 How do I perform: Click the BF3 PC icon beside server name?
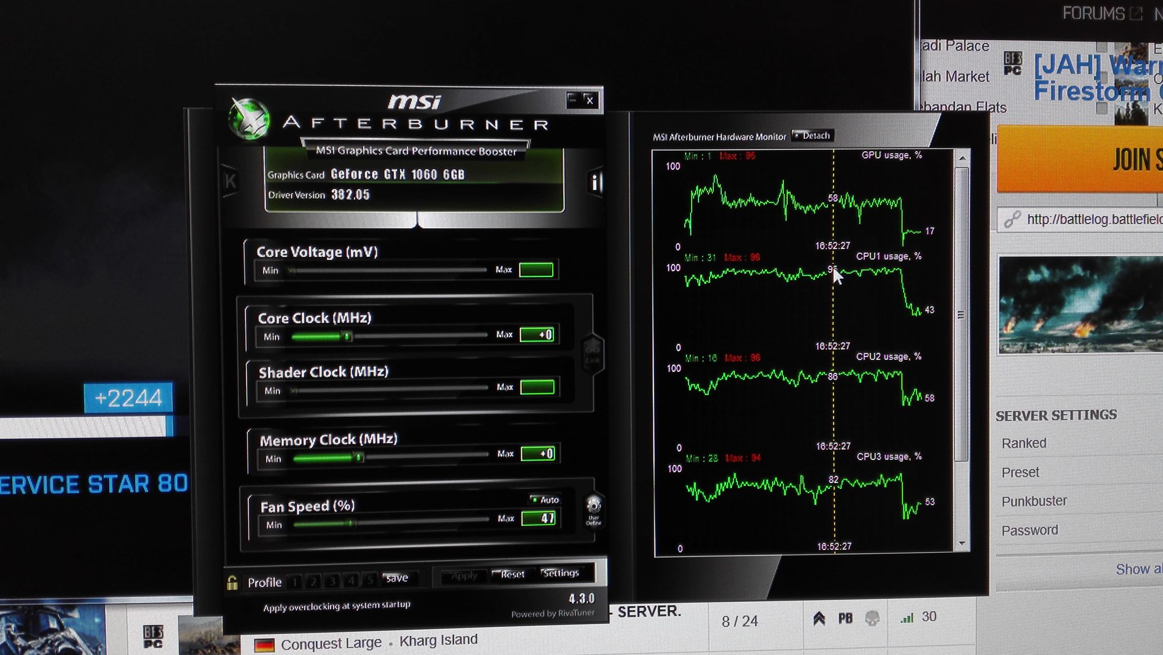coord(1012,63)
